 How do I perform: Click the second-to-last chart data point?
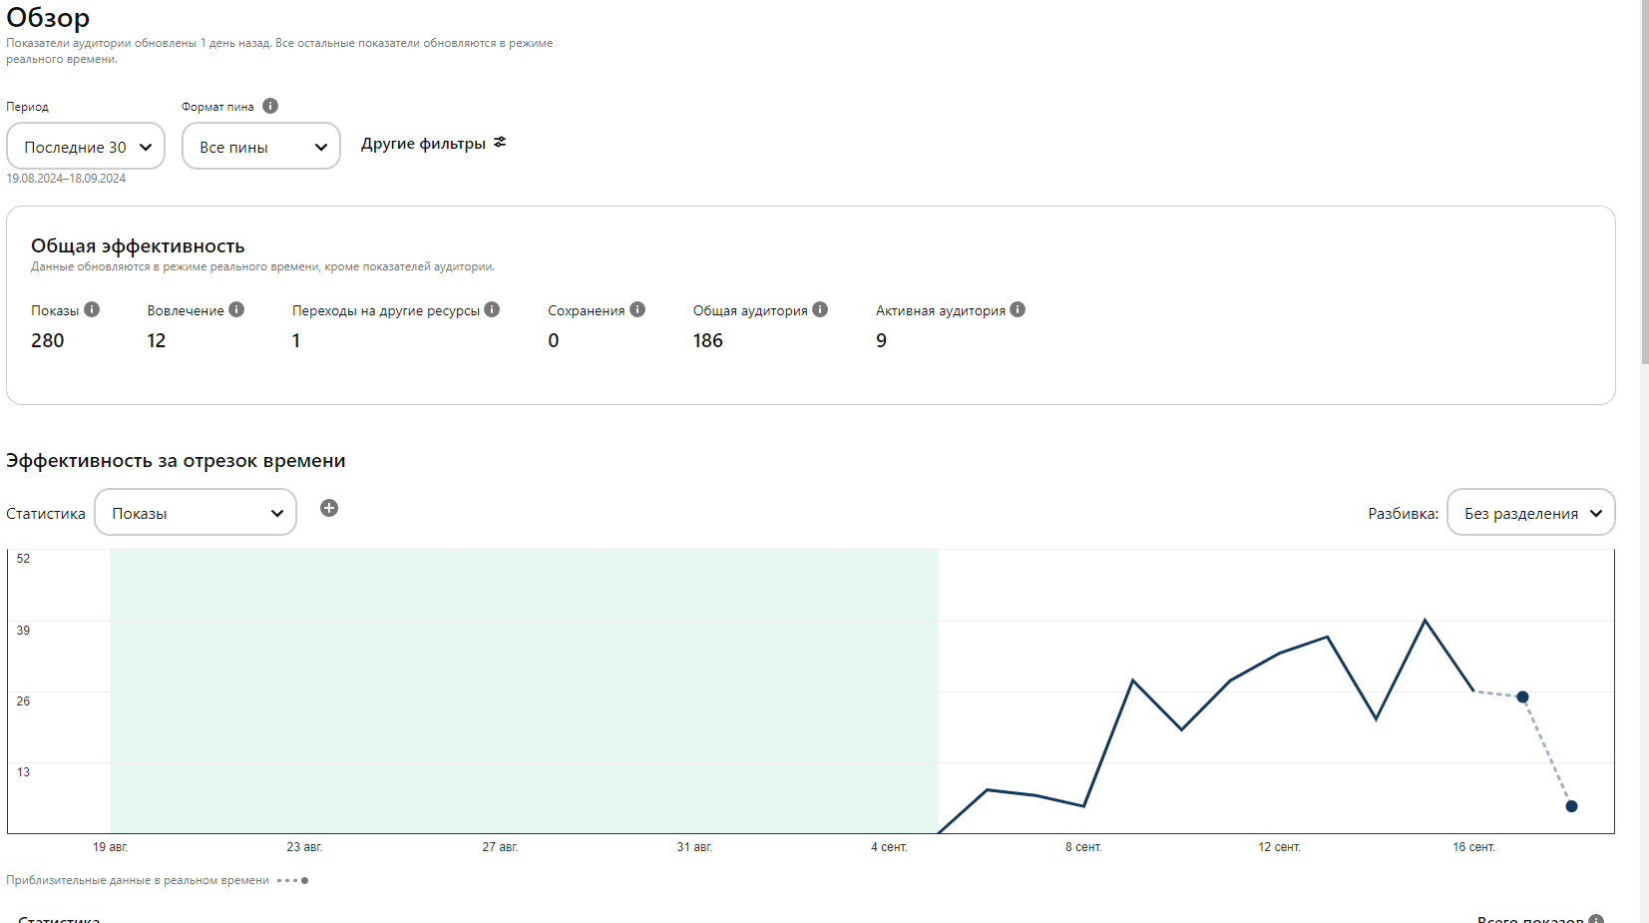click(x=1522, y=696)
